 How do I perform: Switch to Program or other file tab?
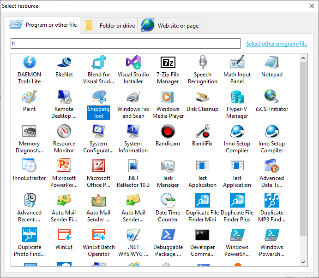click(42, 25)
